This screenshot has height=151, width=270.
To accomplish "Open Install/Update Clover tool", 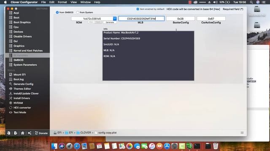I will coord(26,94).
